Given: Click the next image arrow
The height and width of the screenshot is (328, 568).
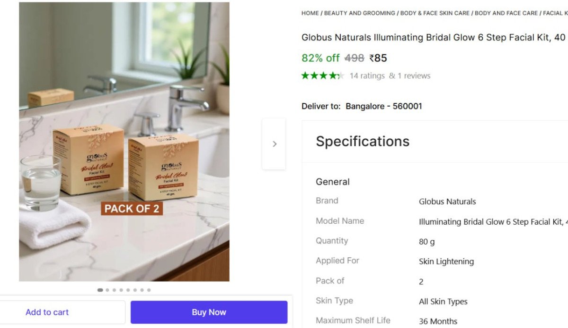Looking at the screenshot, I should click(274, 144).
